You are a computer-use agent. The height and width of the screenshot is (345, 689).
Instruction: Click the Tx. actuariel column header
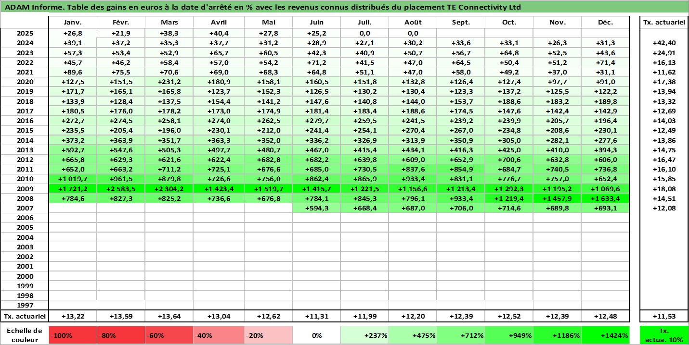664,23
